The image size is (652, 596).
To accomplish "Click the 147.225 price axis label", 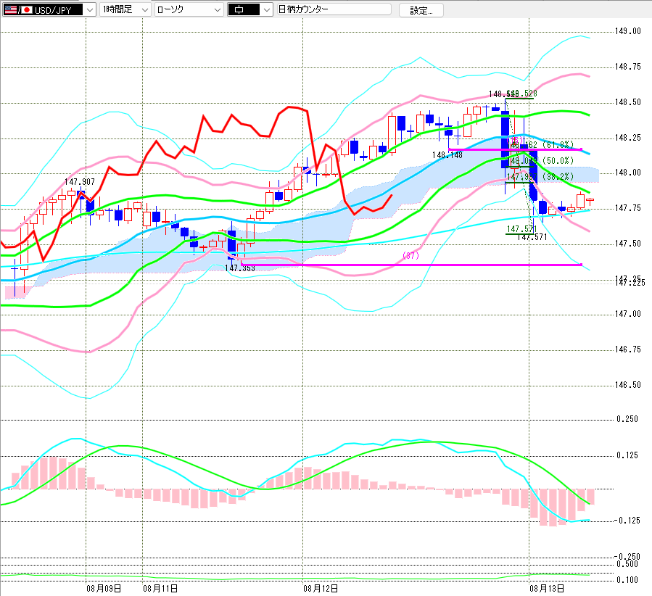I will pos(630,283).
